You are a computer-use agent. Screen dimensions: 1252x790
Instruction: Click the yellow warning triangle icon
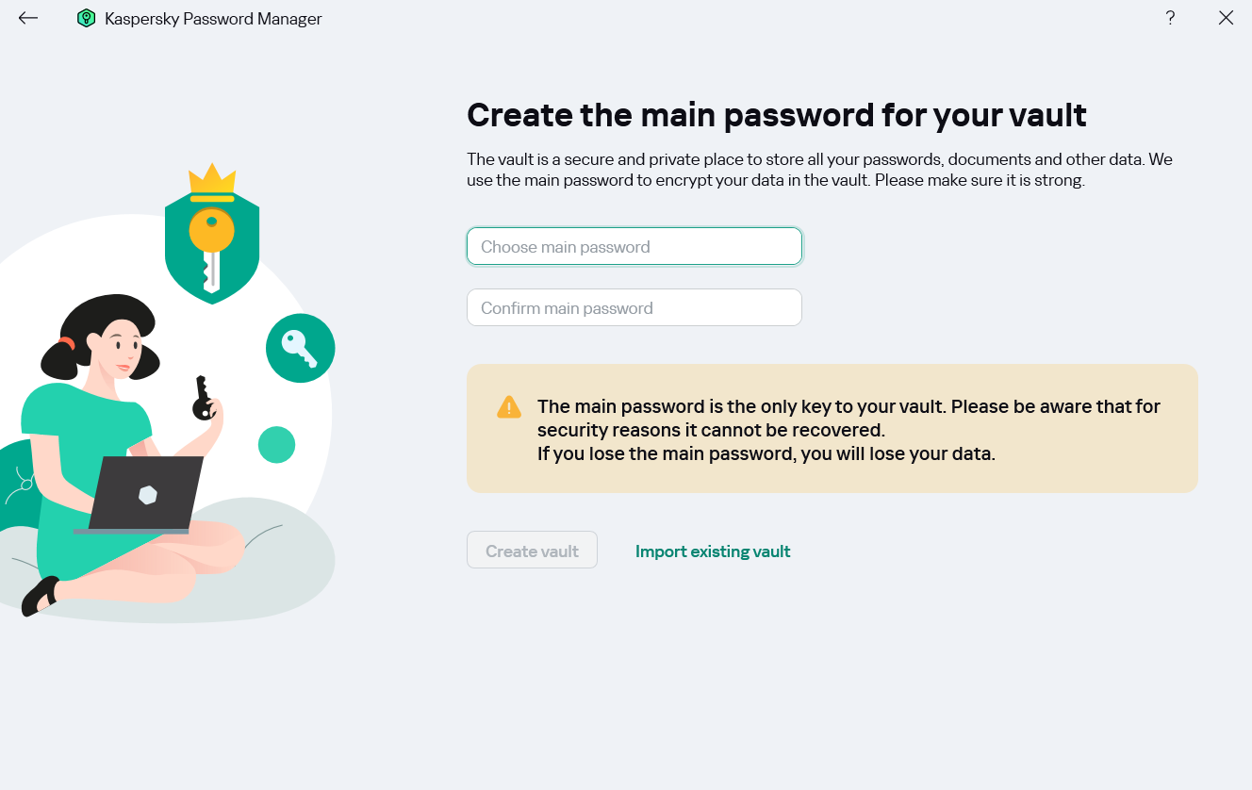(x=509, y=407)
